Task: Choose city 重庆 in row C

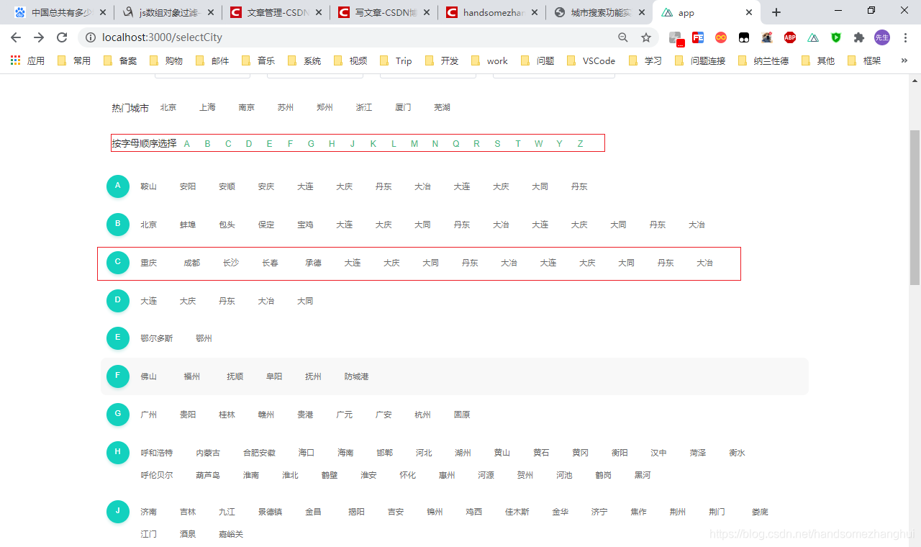Action: pyautogui.click(x=148, y=263)
